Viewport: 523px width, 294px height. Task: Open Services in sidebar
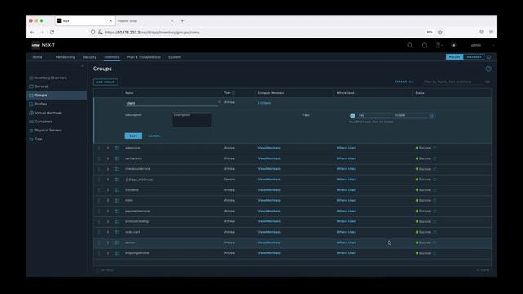[x=42, y=87]
